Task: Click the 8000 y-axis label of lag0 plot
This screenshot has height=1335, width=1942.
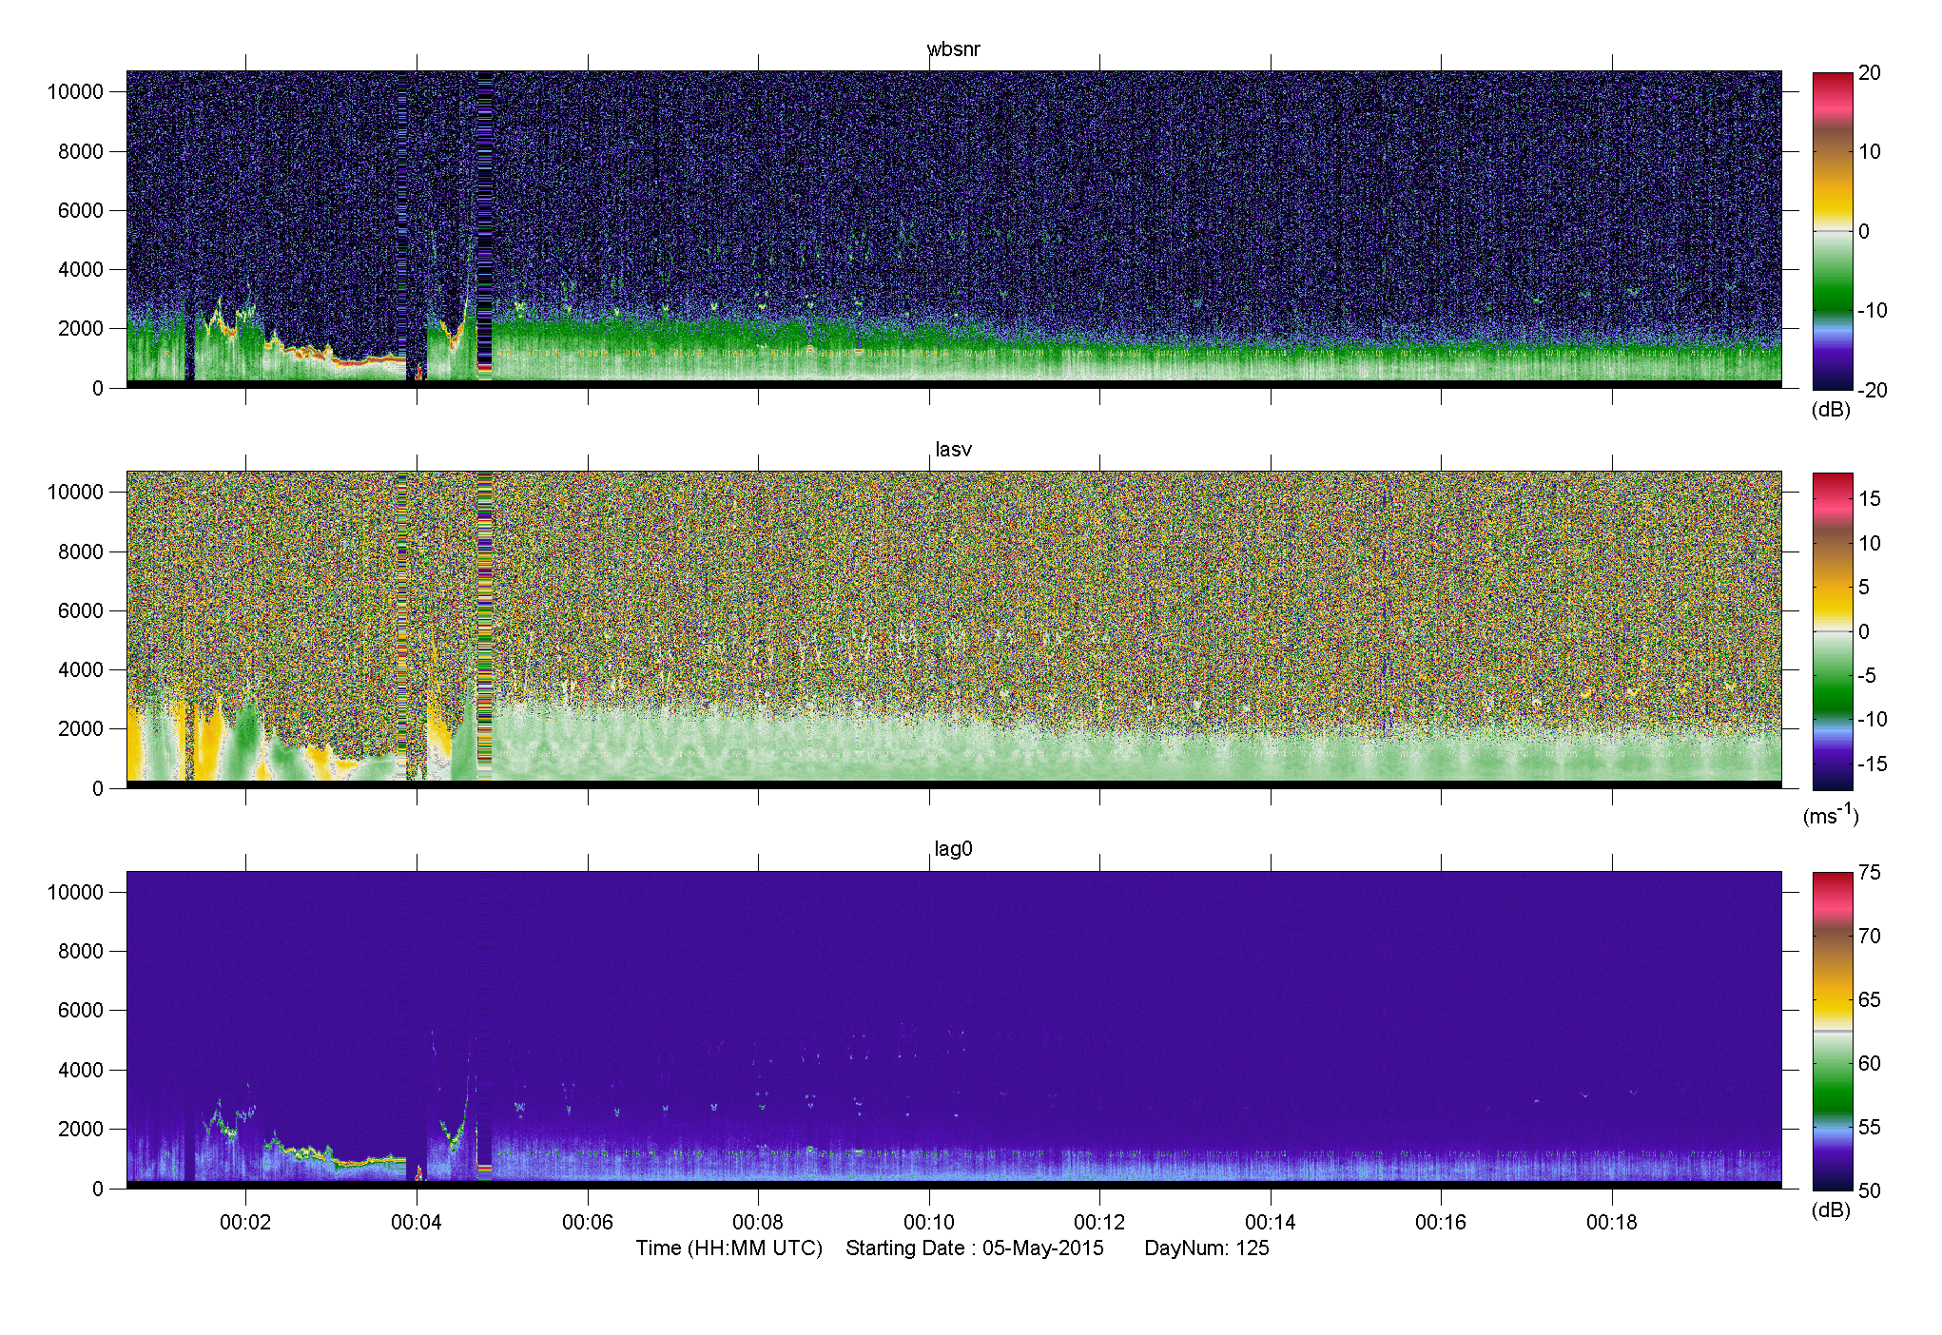Action: tap(80, 951)
